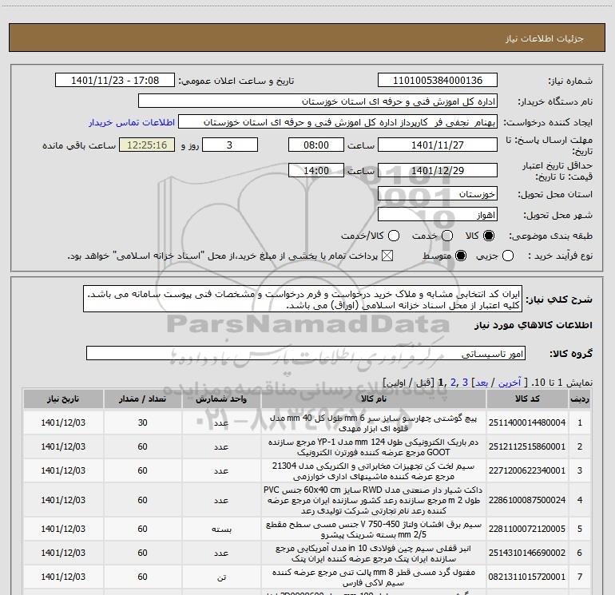Viewport: 615px width, 595px height.
Task: Click item code 2512112515860001
Action: pos(527,446)
